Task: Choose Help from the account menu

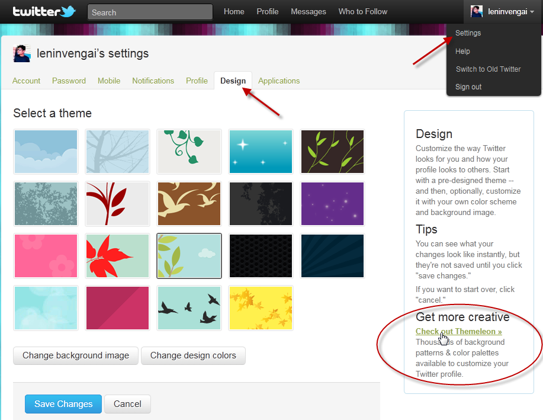Action: pos(462,52)
